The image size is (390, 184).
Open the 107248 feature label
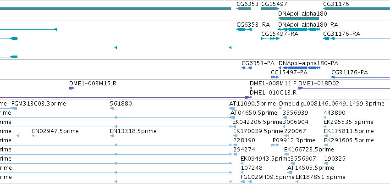click(x=252, y=168)
